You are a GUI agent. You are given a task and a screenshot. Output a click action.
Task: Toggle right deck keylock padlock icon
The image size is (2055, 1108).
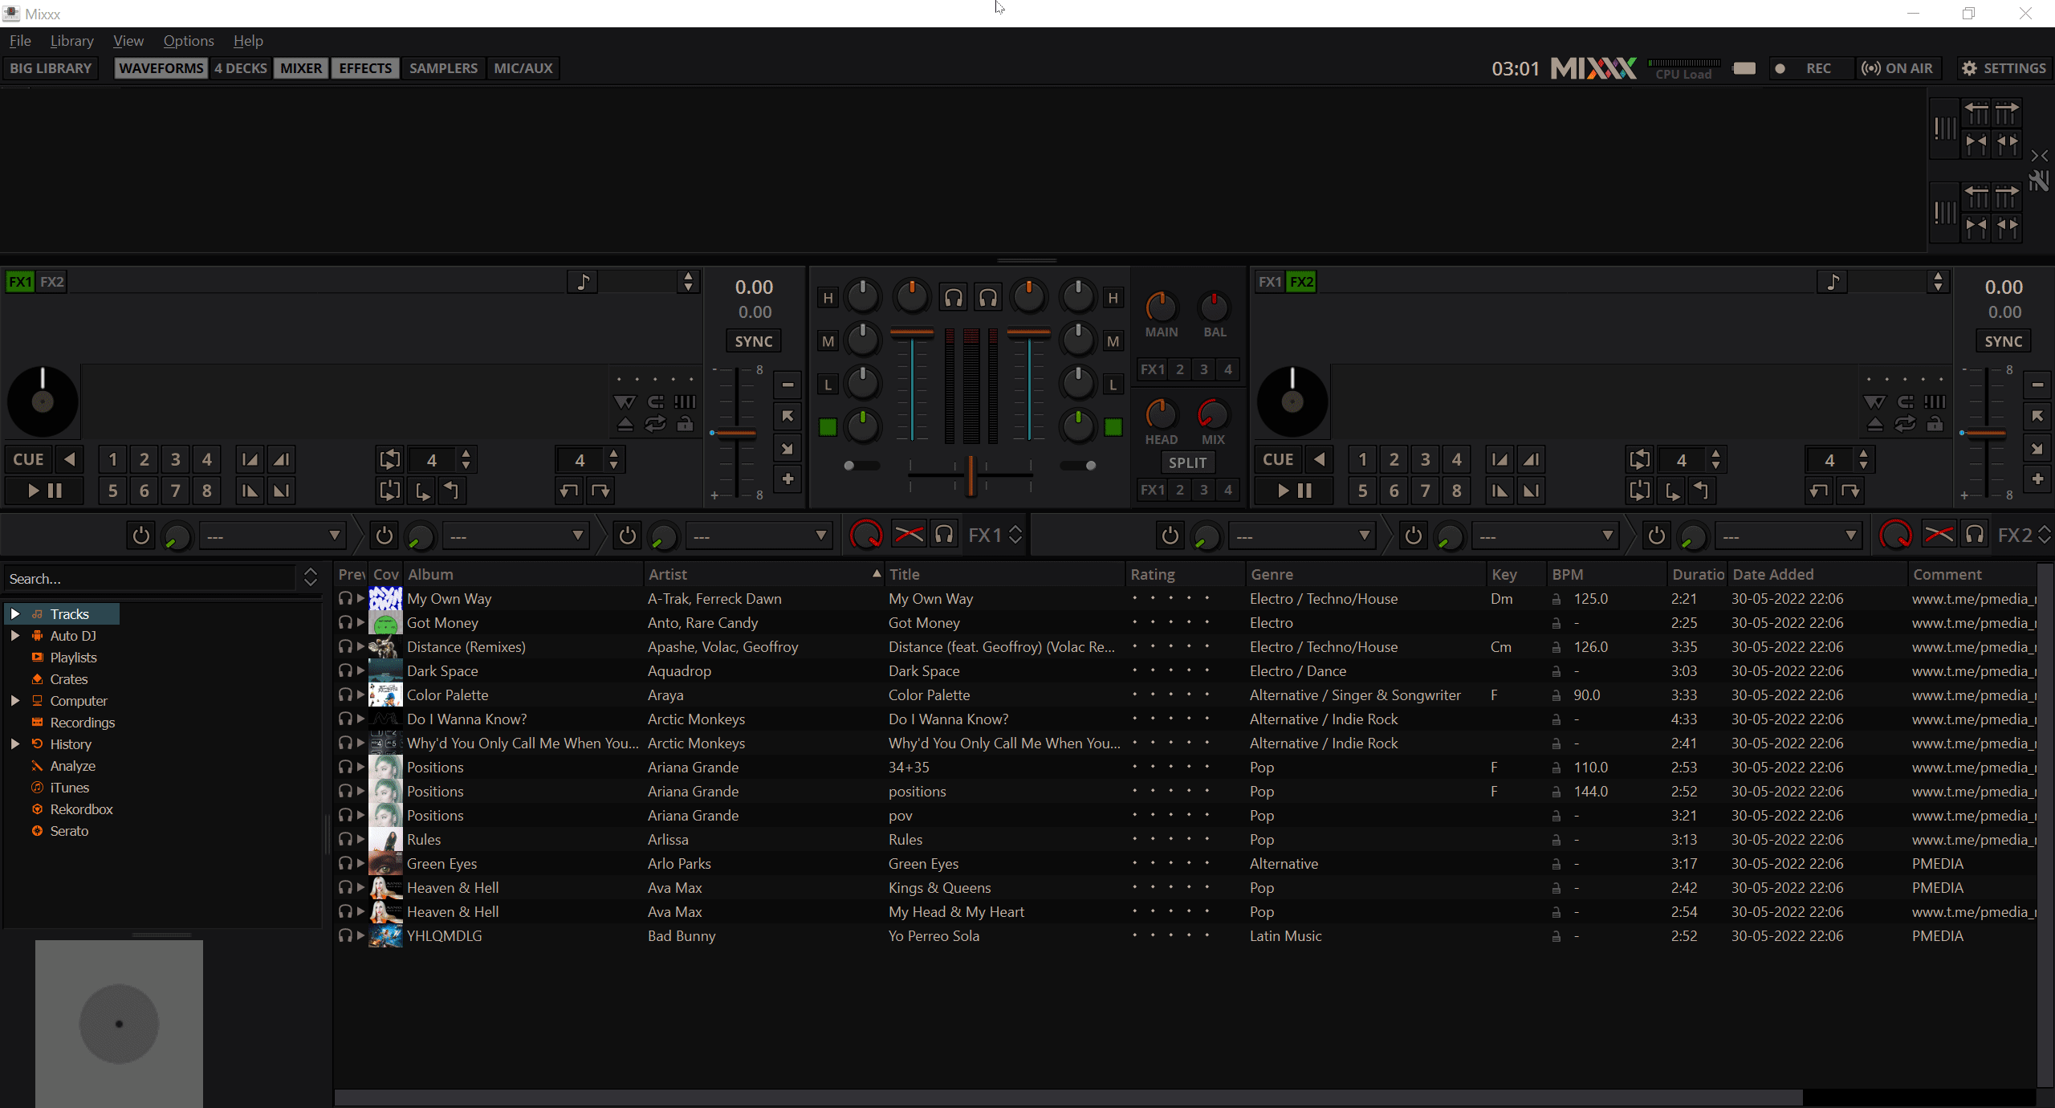click(x=1935, y=425)
